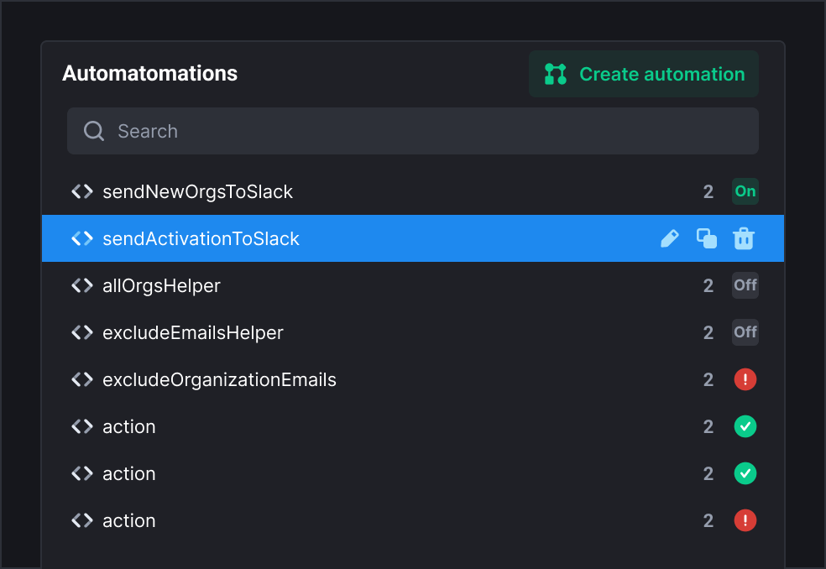
Task: Click the code icon next to sendNewOrgsToSlack
Action: [81, 191]
